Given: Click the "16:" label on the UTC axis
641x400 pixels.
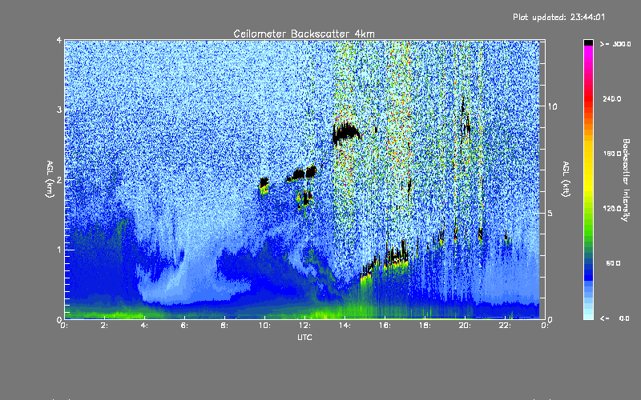Looking at the screenshot, I should coord(385,326).
